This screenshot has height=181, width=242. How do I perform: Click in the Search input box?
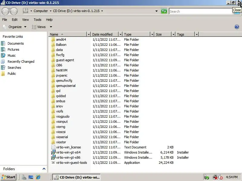point(201,11)
